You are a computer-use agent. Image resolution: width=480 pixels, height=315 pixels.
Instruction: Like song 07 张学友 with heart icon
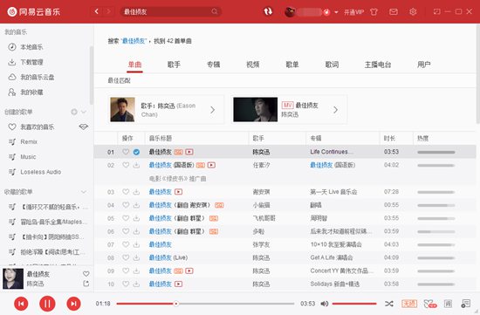coord(126,244)
